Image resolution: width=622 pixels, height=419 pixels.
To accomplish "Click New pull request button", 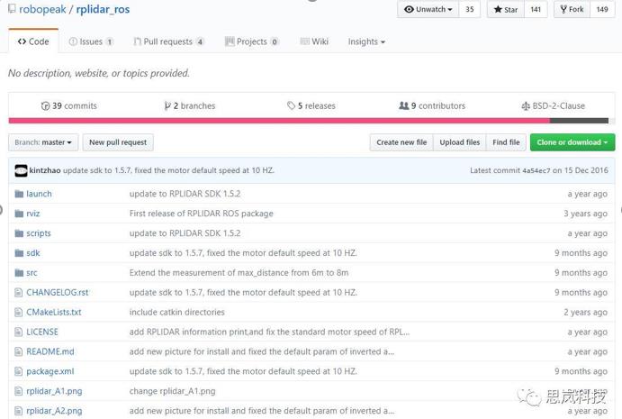I will (118, 142).
